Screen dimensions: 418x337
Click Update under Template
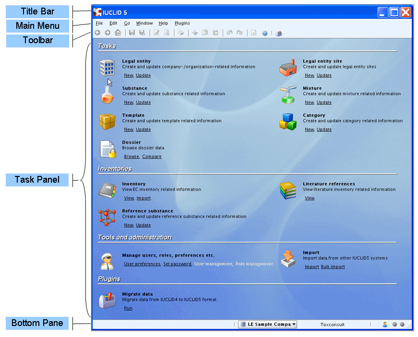pos(143,129)
